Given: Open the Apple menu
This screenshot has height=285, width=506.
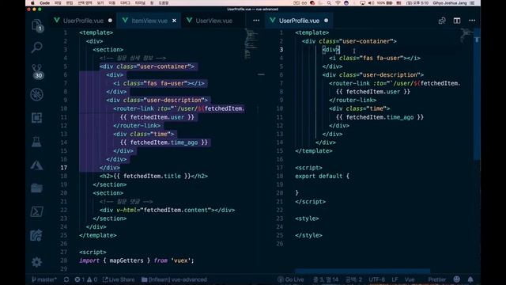Looking at the screenshot, I should pos(32,3).
